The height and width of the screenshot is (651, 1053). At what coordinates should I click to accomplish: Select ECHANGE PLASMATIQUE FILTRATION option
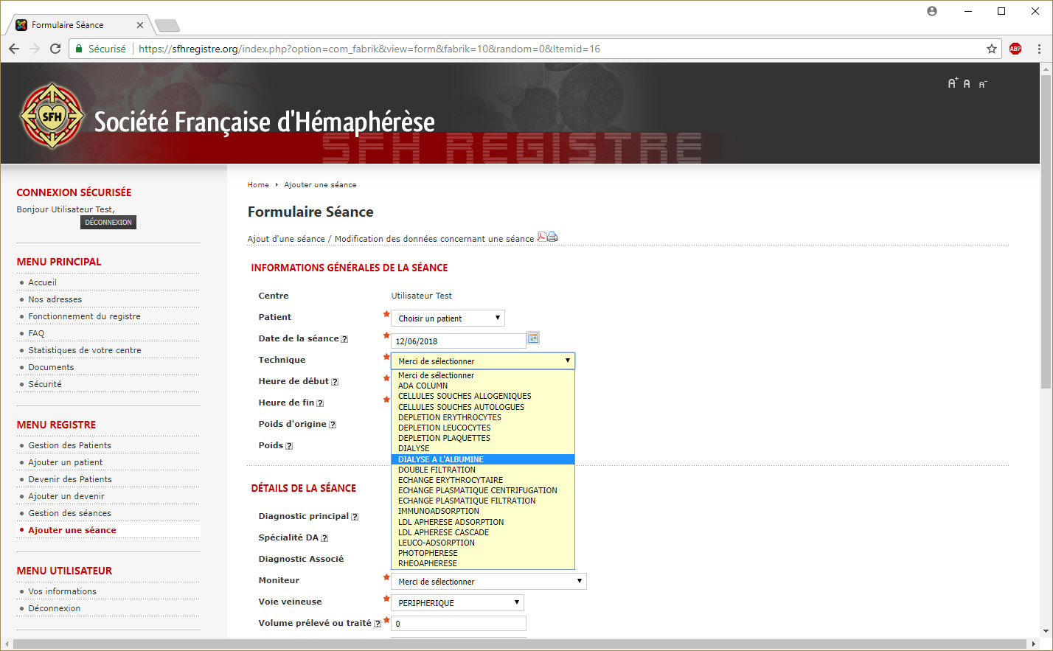[467, 501]
